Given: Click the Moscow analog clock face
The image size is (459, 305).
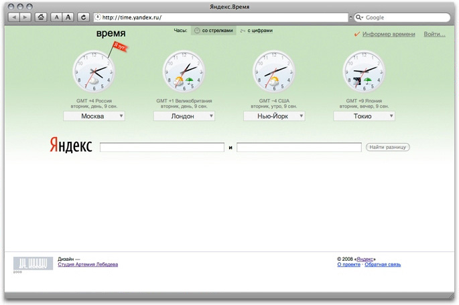Looking at the screenshot, I should click(x=93, y=72).
